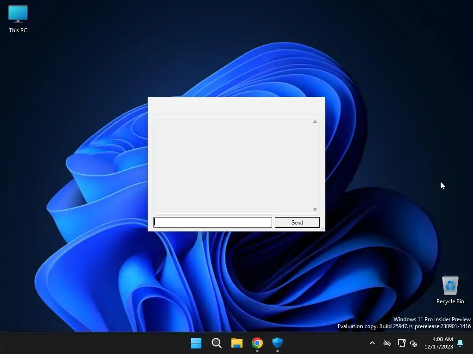473x354 pixels.
Task: Open the Windows Start menu
Action: coord(196,343)
